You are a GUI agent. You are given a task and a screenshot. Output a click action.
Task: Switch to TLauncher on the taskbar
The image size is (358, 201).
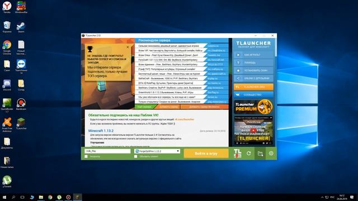click(x=77, y=197)
